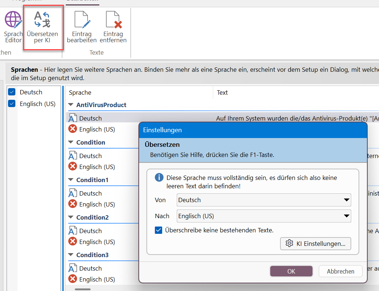
Task: Launch Übersetzen per KI from ribbon
Action: [43, 27]
